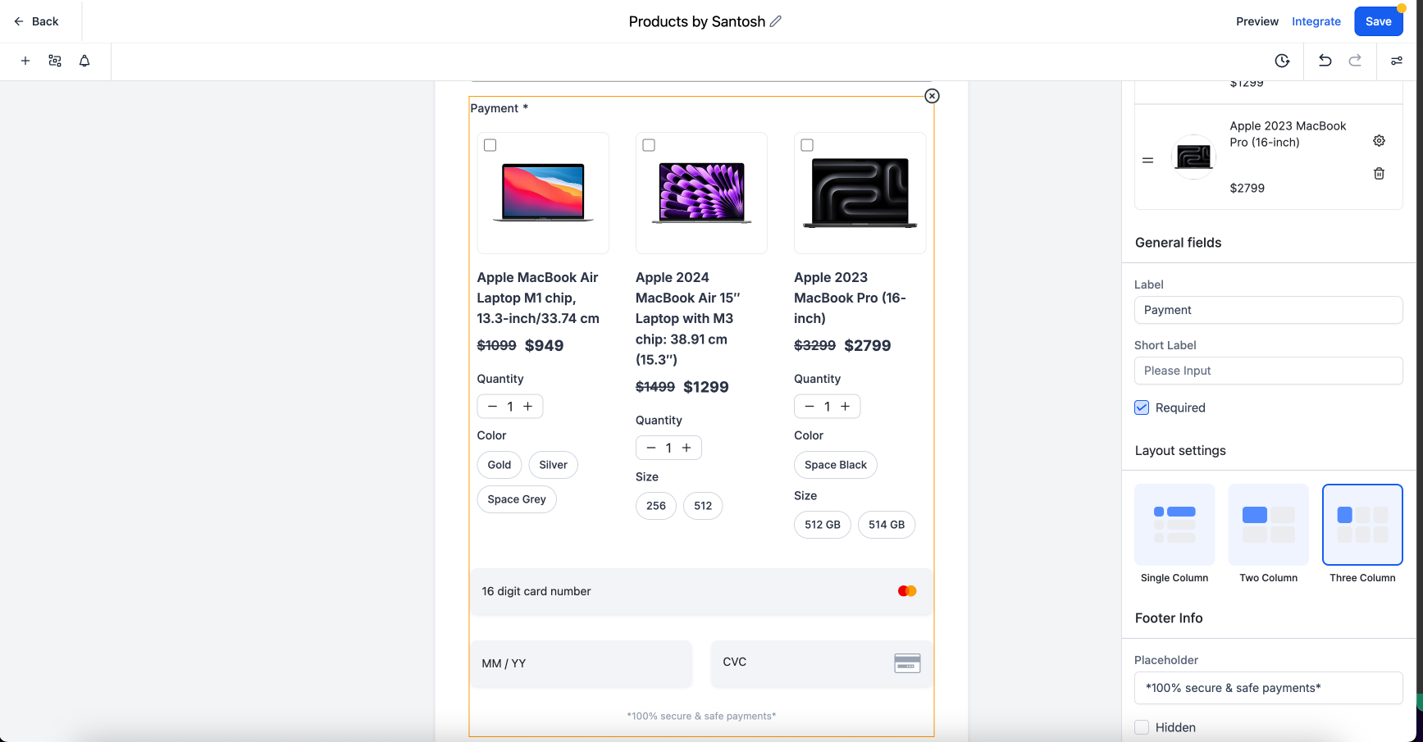The width and height of the screenshot is (1423, 742).
Task: Edit form title with pencil icon
Action: point(776,21)
